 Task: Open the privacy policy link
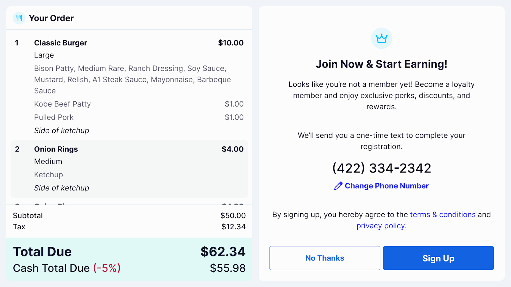[381, 226]
